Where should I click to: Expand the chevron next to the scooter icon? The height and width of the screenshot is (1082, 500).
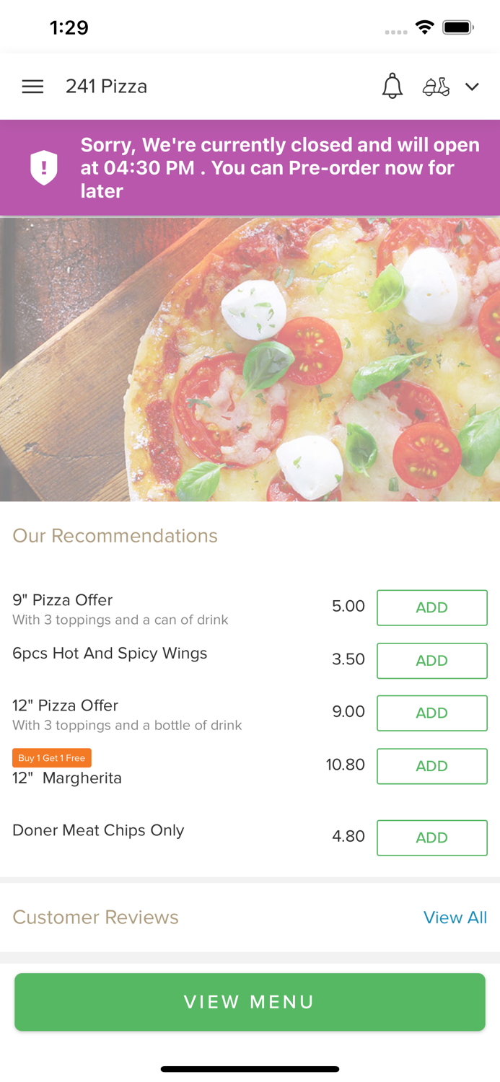click(473, 87)
